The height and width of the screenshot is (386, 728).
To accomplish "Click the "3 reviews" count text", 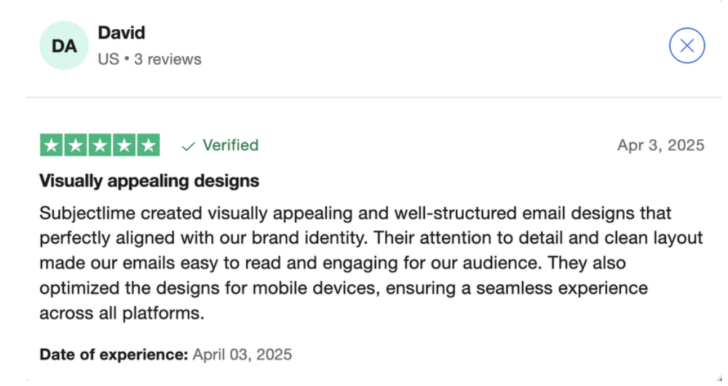I will click(167, 59).
